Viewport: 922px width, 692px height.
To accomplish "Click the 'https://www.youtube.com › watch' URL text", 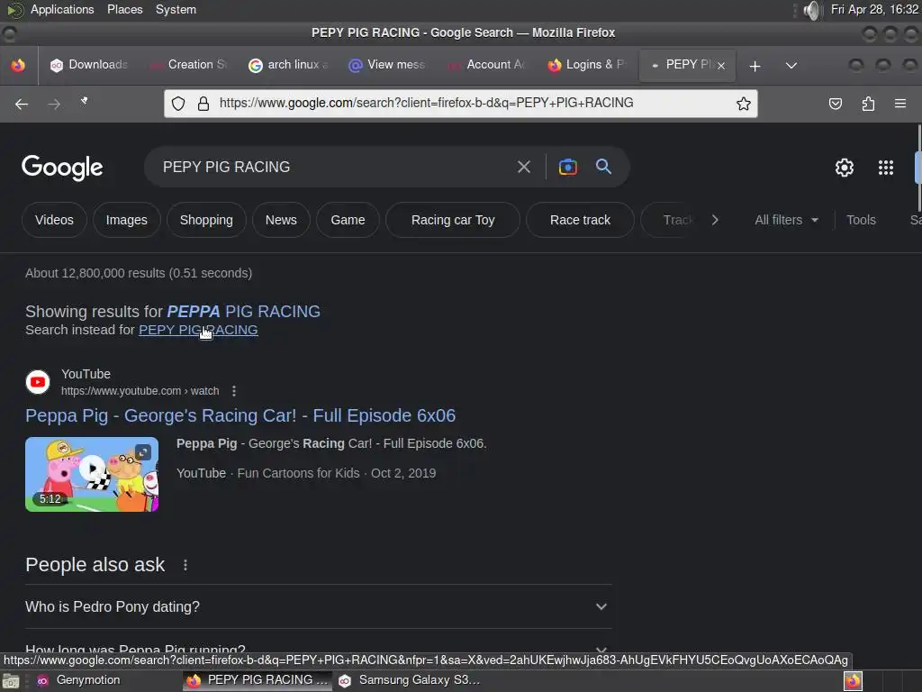I will (140, 391).
